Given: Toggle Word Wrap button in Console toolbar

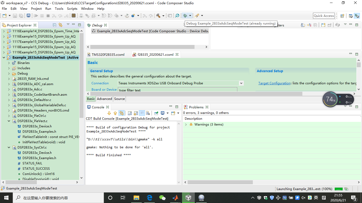Looking at the screenshot, I should 142,113.
